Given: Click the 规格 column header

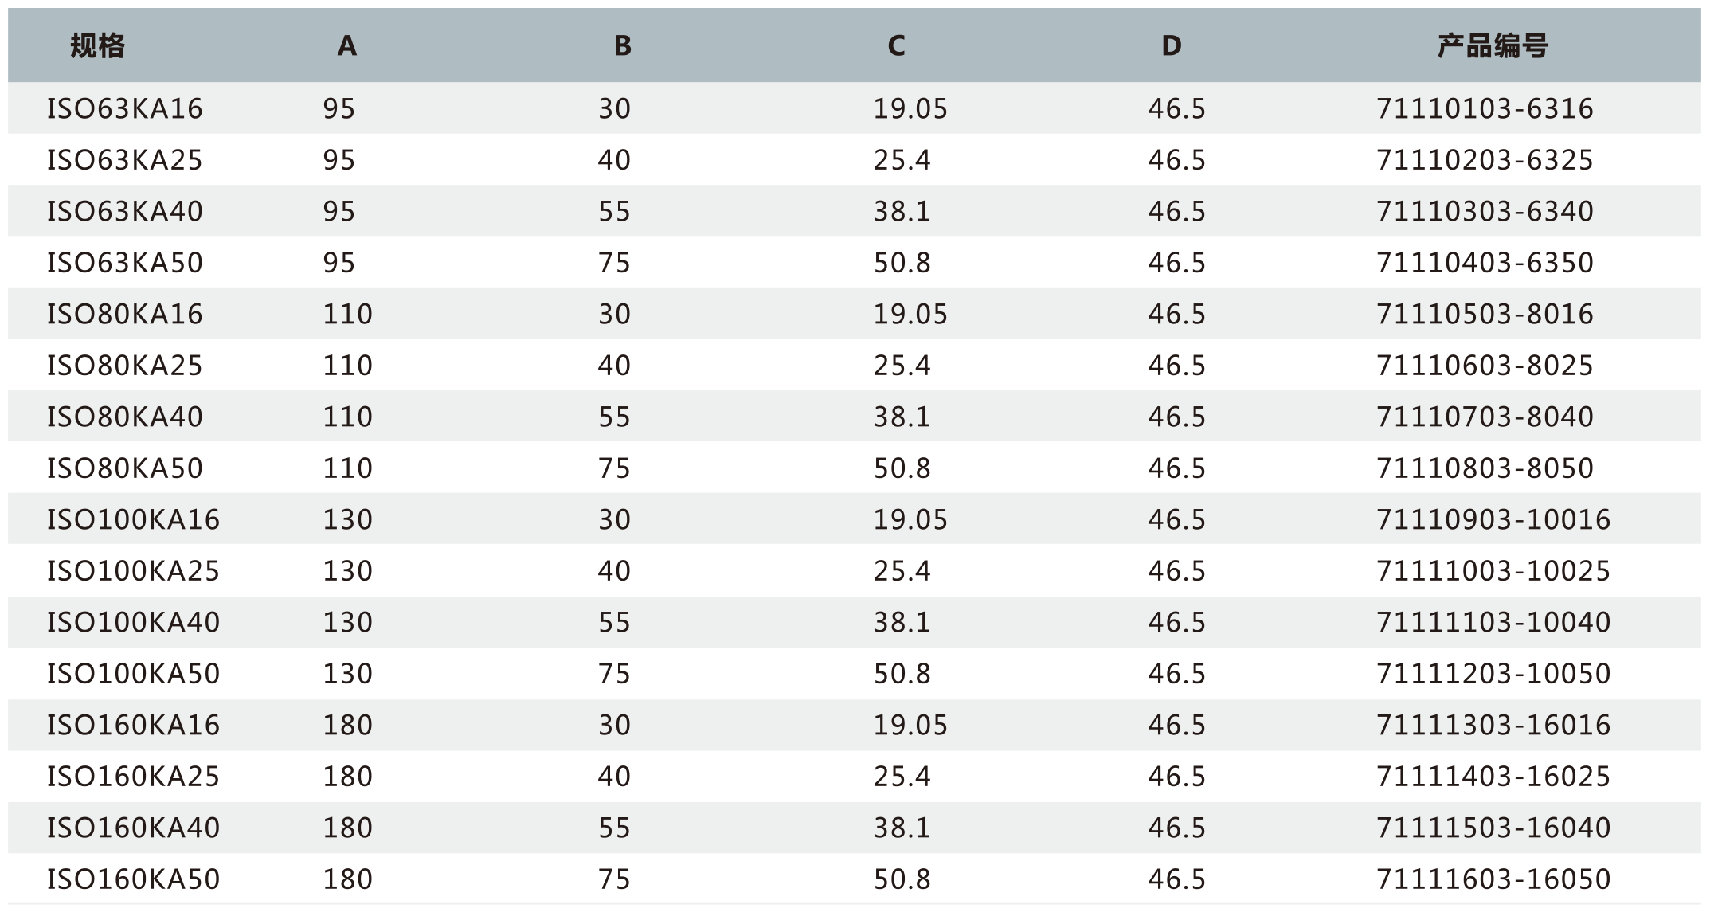Looking at the screenshot, I should [x=98, y=46].
